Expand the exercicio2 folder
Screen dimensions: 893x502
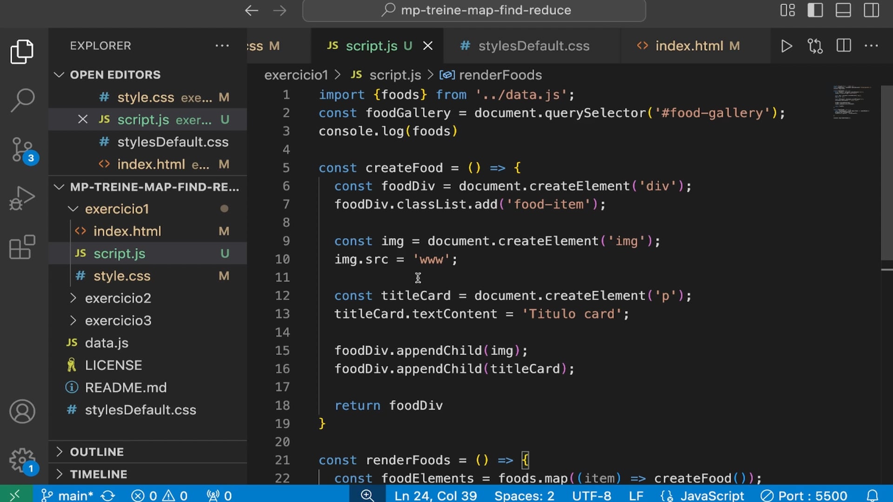pyautogui.click(x=118, y=298)
